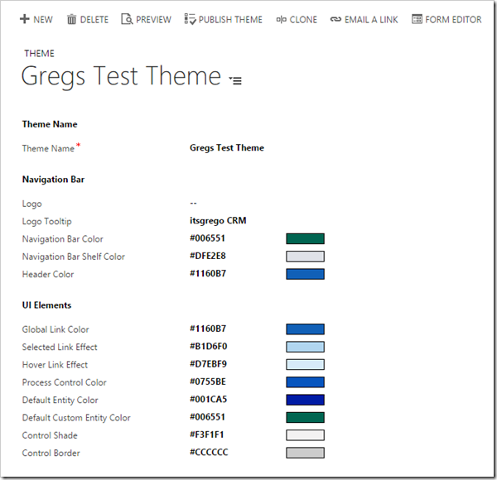Edit the Logo Tooltip text itsgrego CRM
This screenshot has width=497, height=480.
[218, 221]
